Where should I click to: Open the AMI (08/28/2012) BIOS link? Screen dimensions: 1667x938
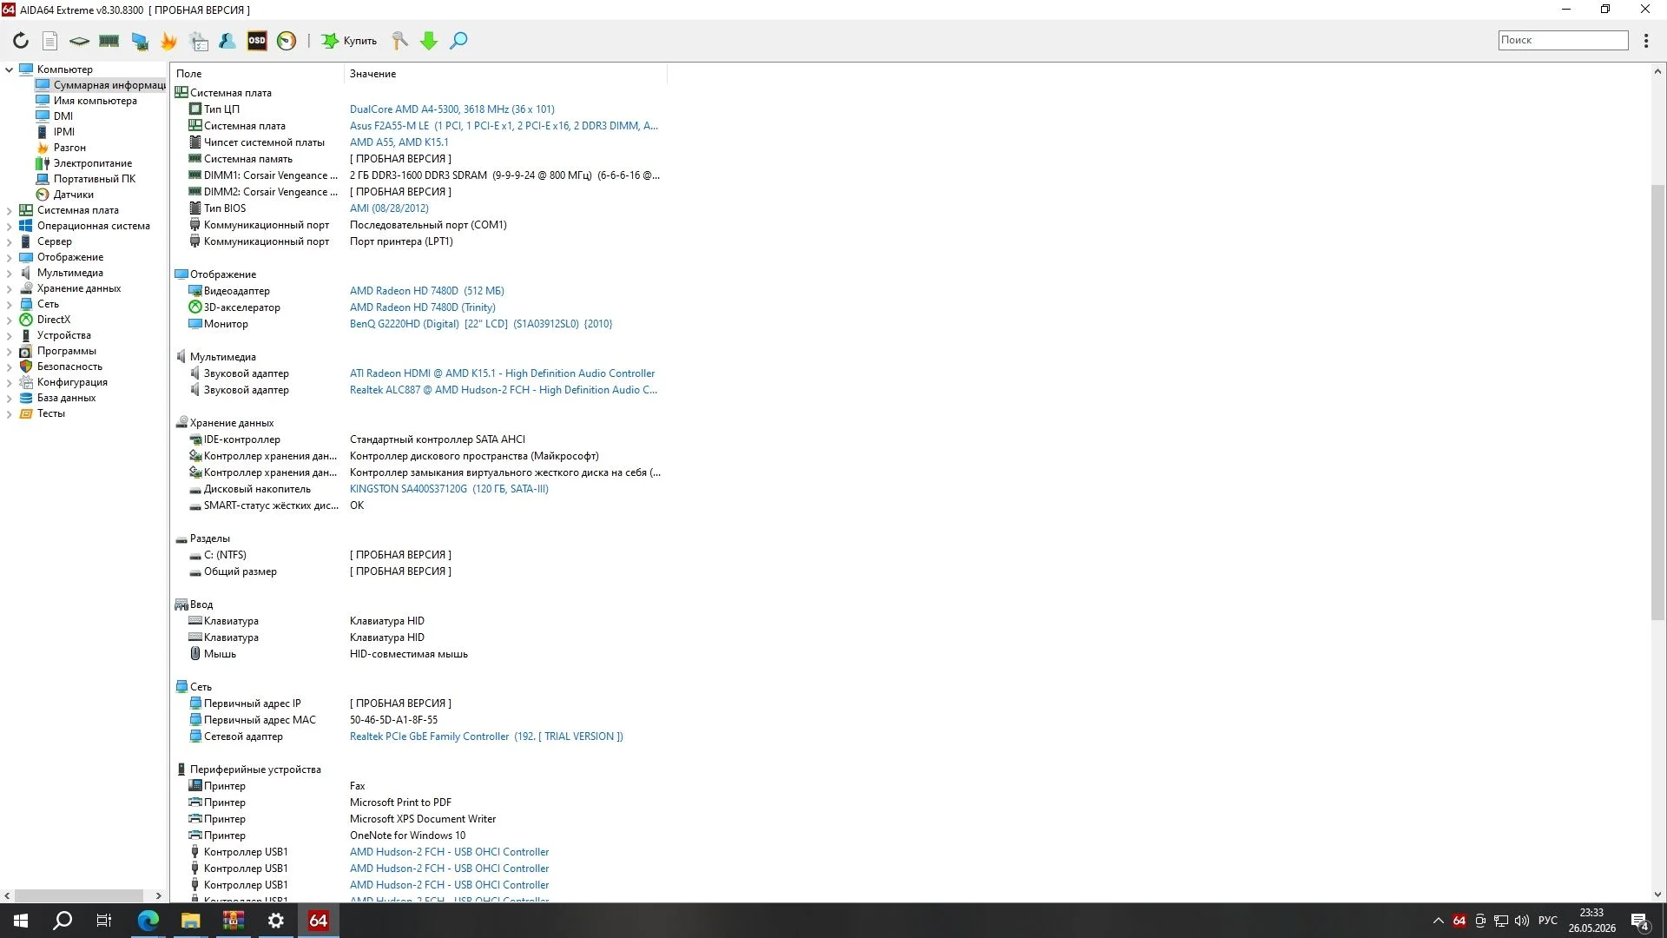click(x=389, y=208)
